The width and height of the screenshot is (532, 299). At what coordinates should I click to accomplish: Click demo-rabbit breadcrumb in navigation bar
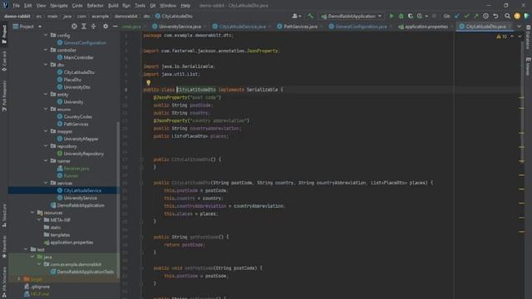(17, 16)
